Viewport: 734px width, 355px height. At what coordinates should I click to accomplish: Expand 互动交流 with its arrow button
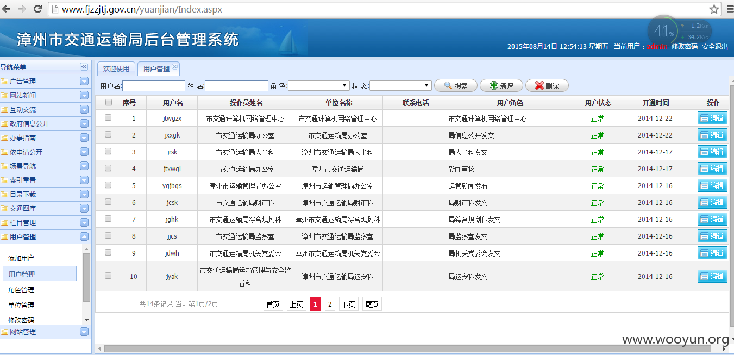84,109
